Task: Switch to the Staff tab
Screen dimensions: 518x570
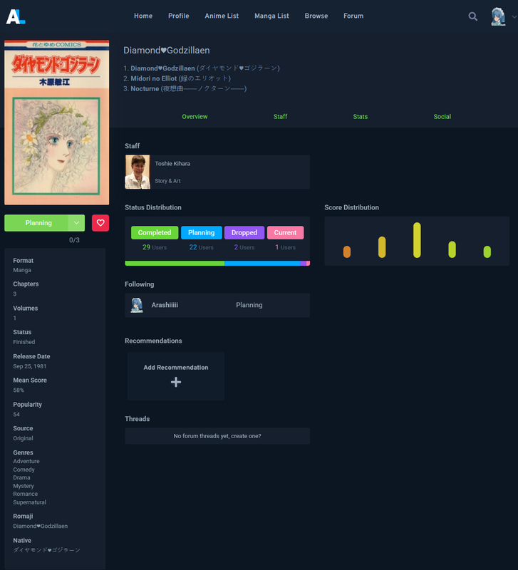Action: [x=280, y=117]
